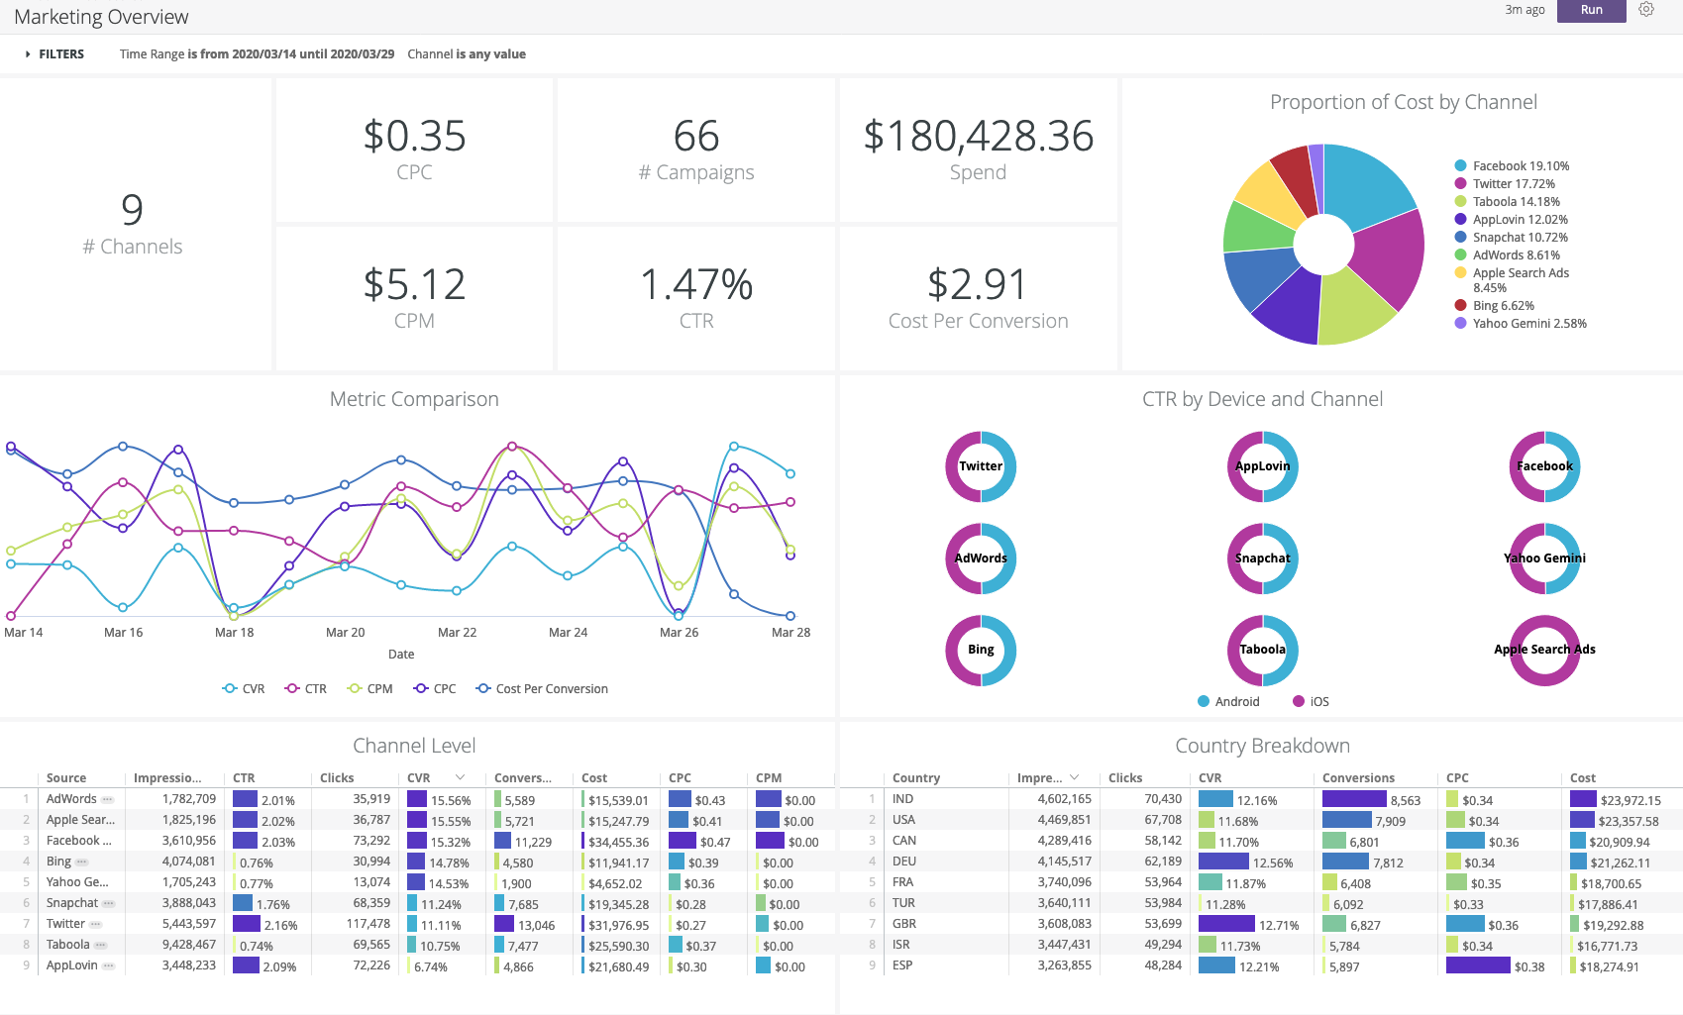
Task: Toggle Cost Per Conversion series in legend
Action: (x=542, y=689)
